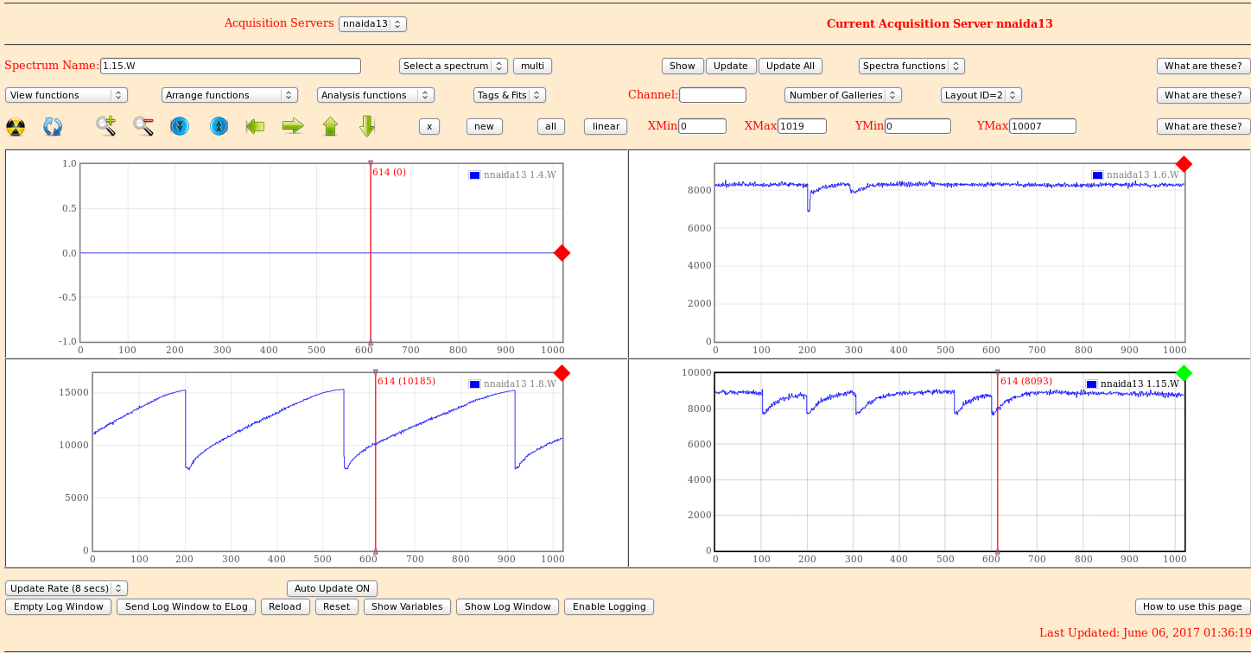The height and width of the screenshot is (653, 1251).
Task: Click the Channel input field
Action: coord(713,95)
